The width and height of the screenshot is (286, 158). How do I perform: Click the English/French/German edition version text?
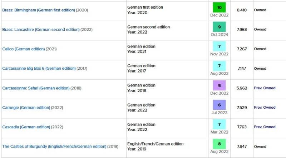[155, 144]
